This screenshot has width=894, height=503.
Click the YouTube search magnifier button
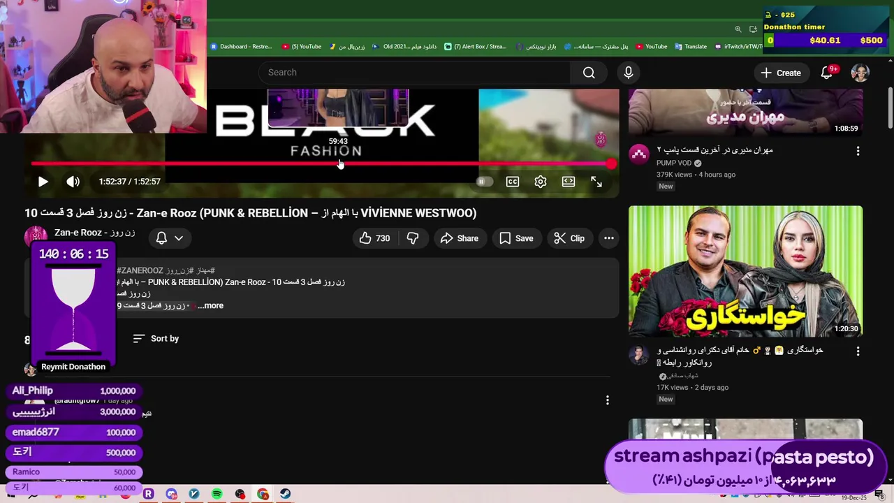(x=589, y=73)
